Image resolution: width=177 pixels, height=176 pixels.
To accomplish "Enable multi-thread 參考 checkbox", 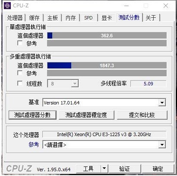I will (20, 73).
